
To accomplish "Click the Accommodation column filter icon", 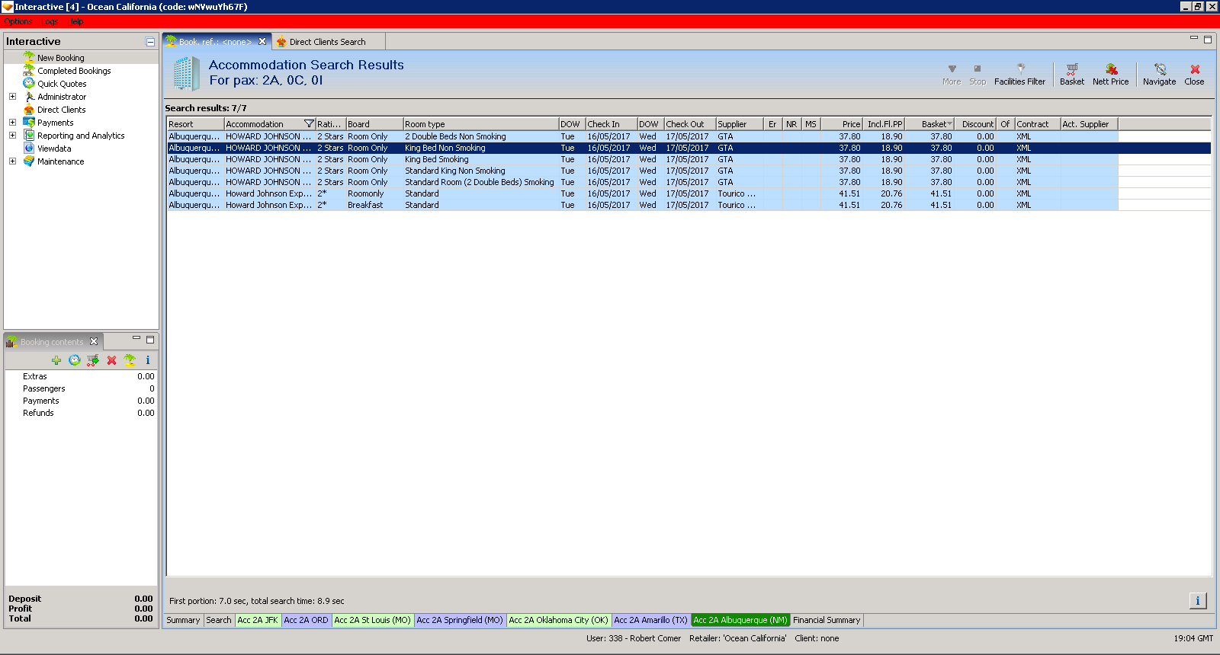I will tap(309, 124).
